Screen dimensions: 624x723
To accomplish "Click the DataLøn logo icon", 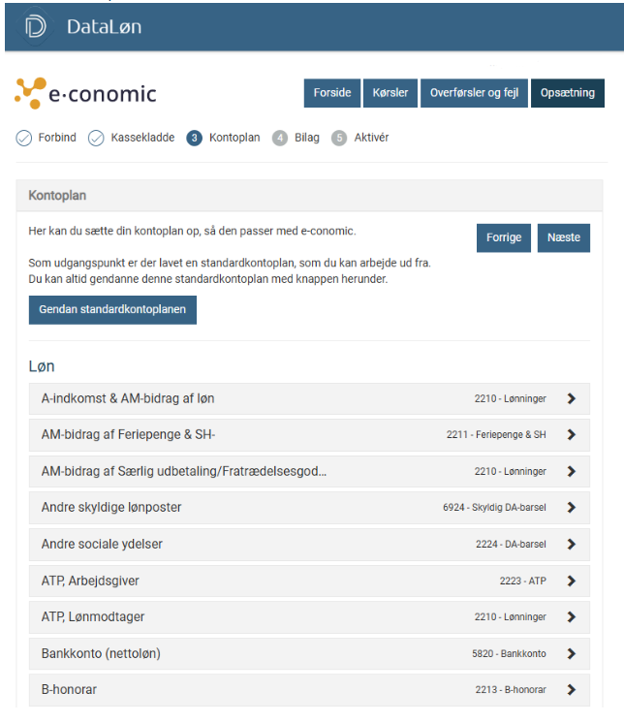I will (x=36, y=26).
